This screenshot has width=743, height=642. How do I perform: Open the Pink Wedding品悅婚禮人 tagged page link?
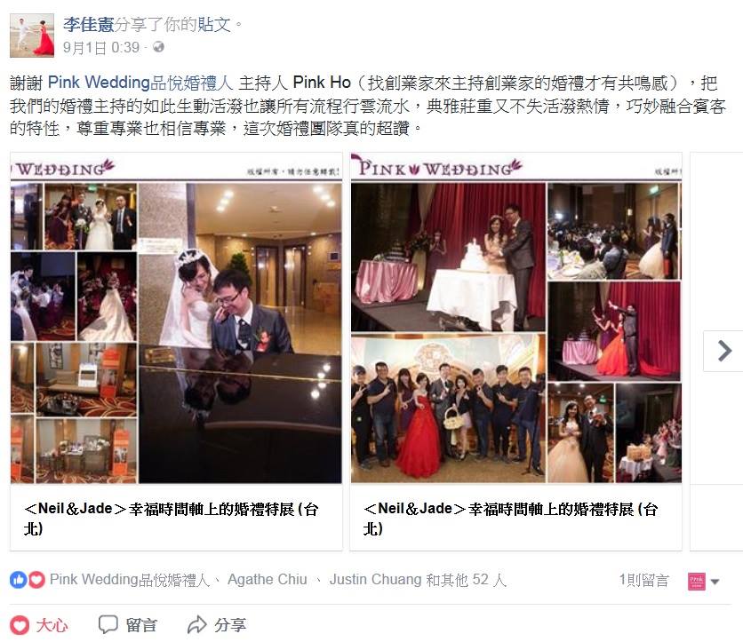pyautogui.click(x=140, y=83)
